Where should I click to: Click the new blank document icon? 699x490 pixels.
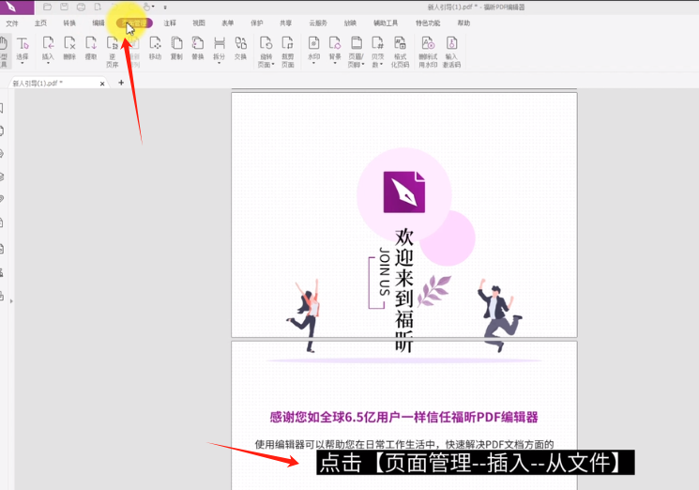pos(98,7)
